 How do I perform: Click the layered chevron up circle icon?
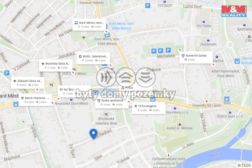[126, 77]
